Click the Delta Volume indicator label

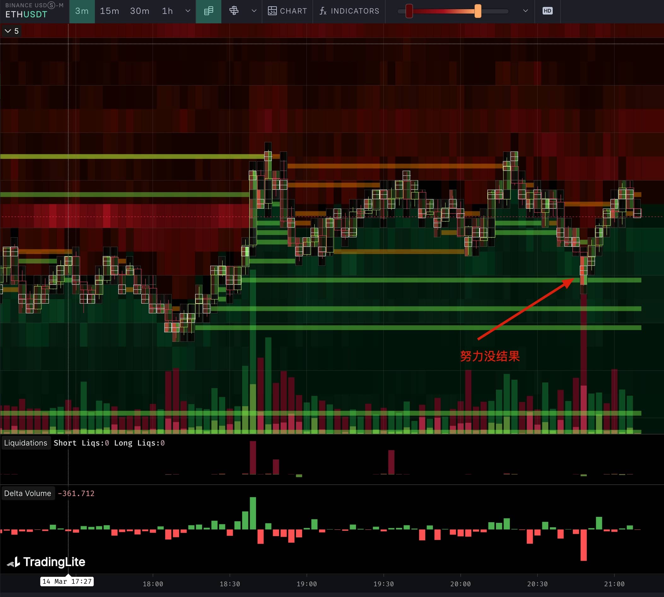27,493
